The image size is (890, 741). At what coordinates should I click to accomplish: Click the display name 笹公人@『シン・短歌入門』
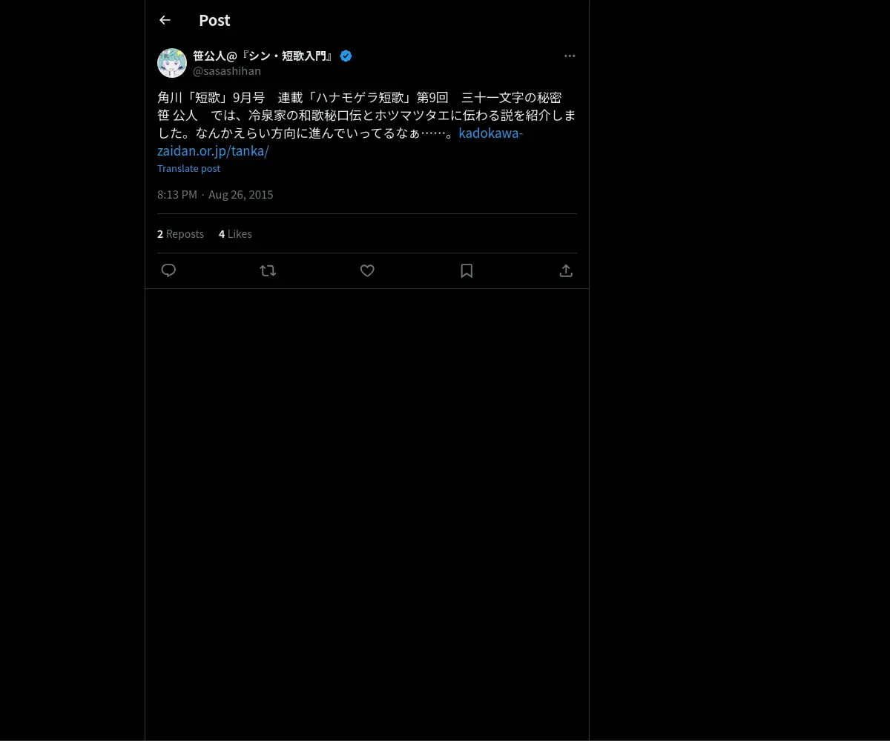(264, 56)
